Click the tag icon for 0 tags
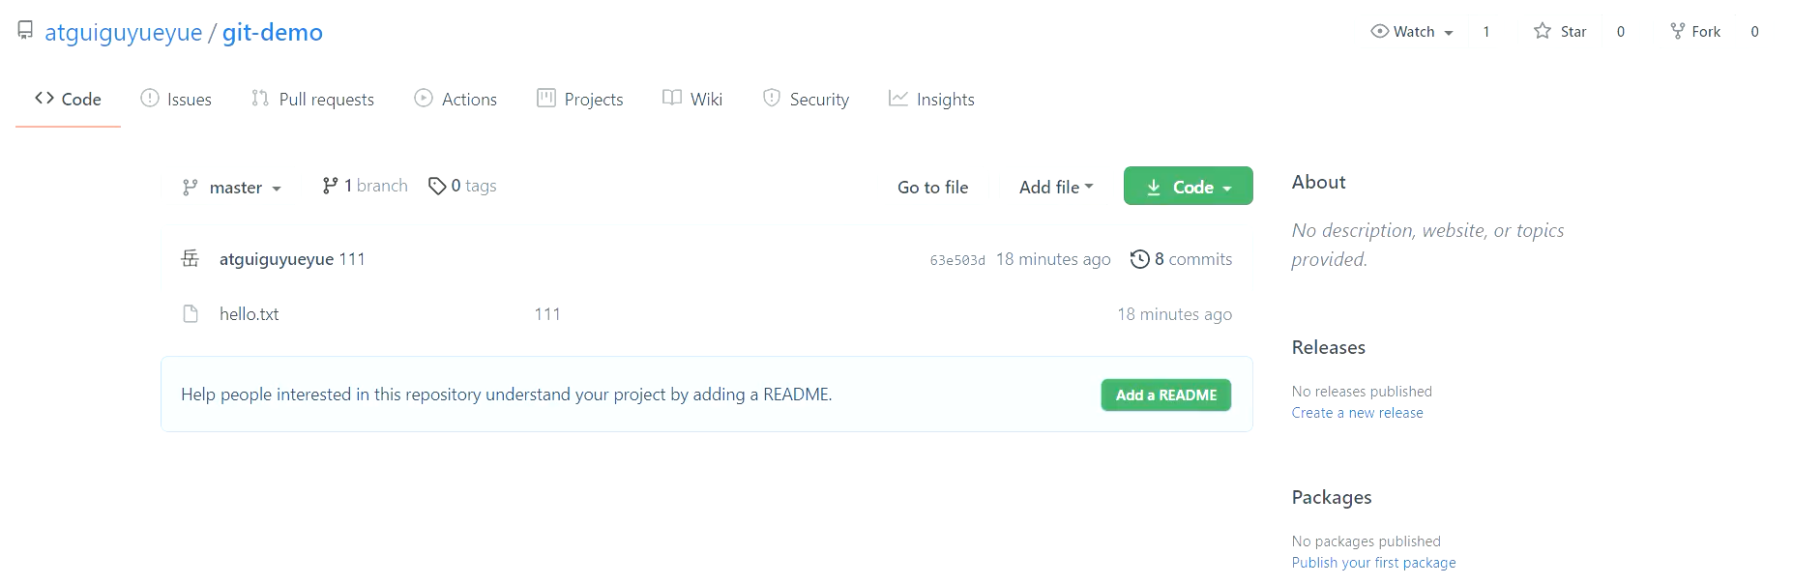This screenshot has height=585, width=1793. point(437,186)
